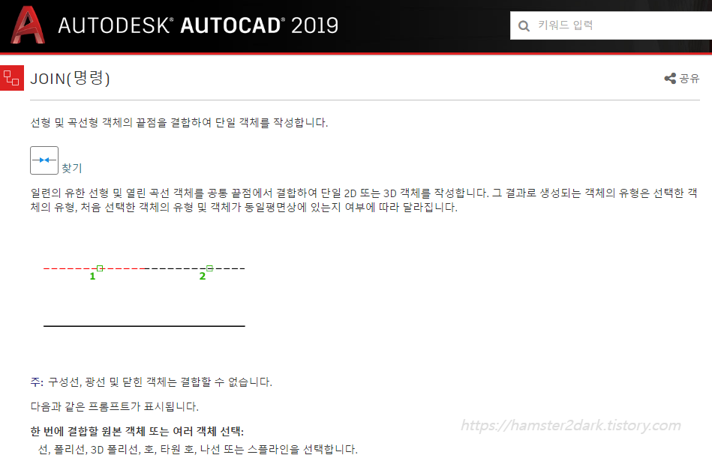Click the '선, 폴리선, 3D 폴리선' description line
Image resolution: width=712 pixels, height=467 pixels.
(x=198, y=450)
